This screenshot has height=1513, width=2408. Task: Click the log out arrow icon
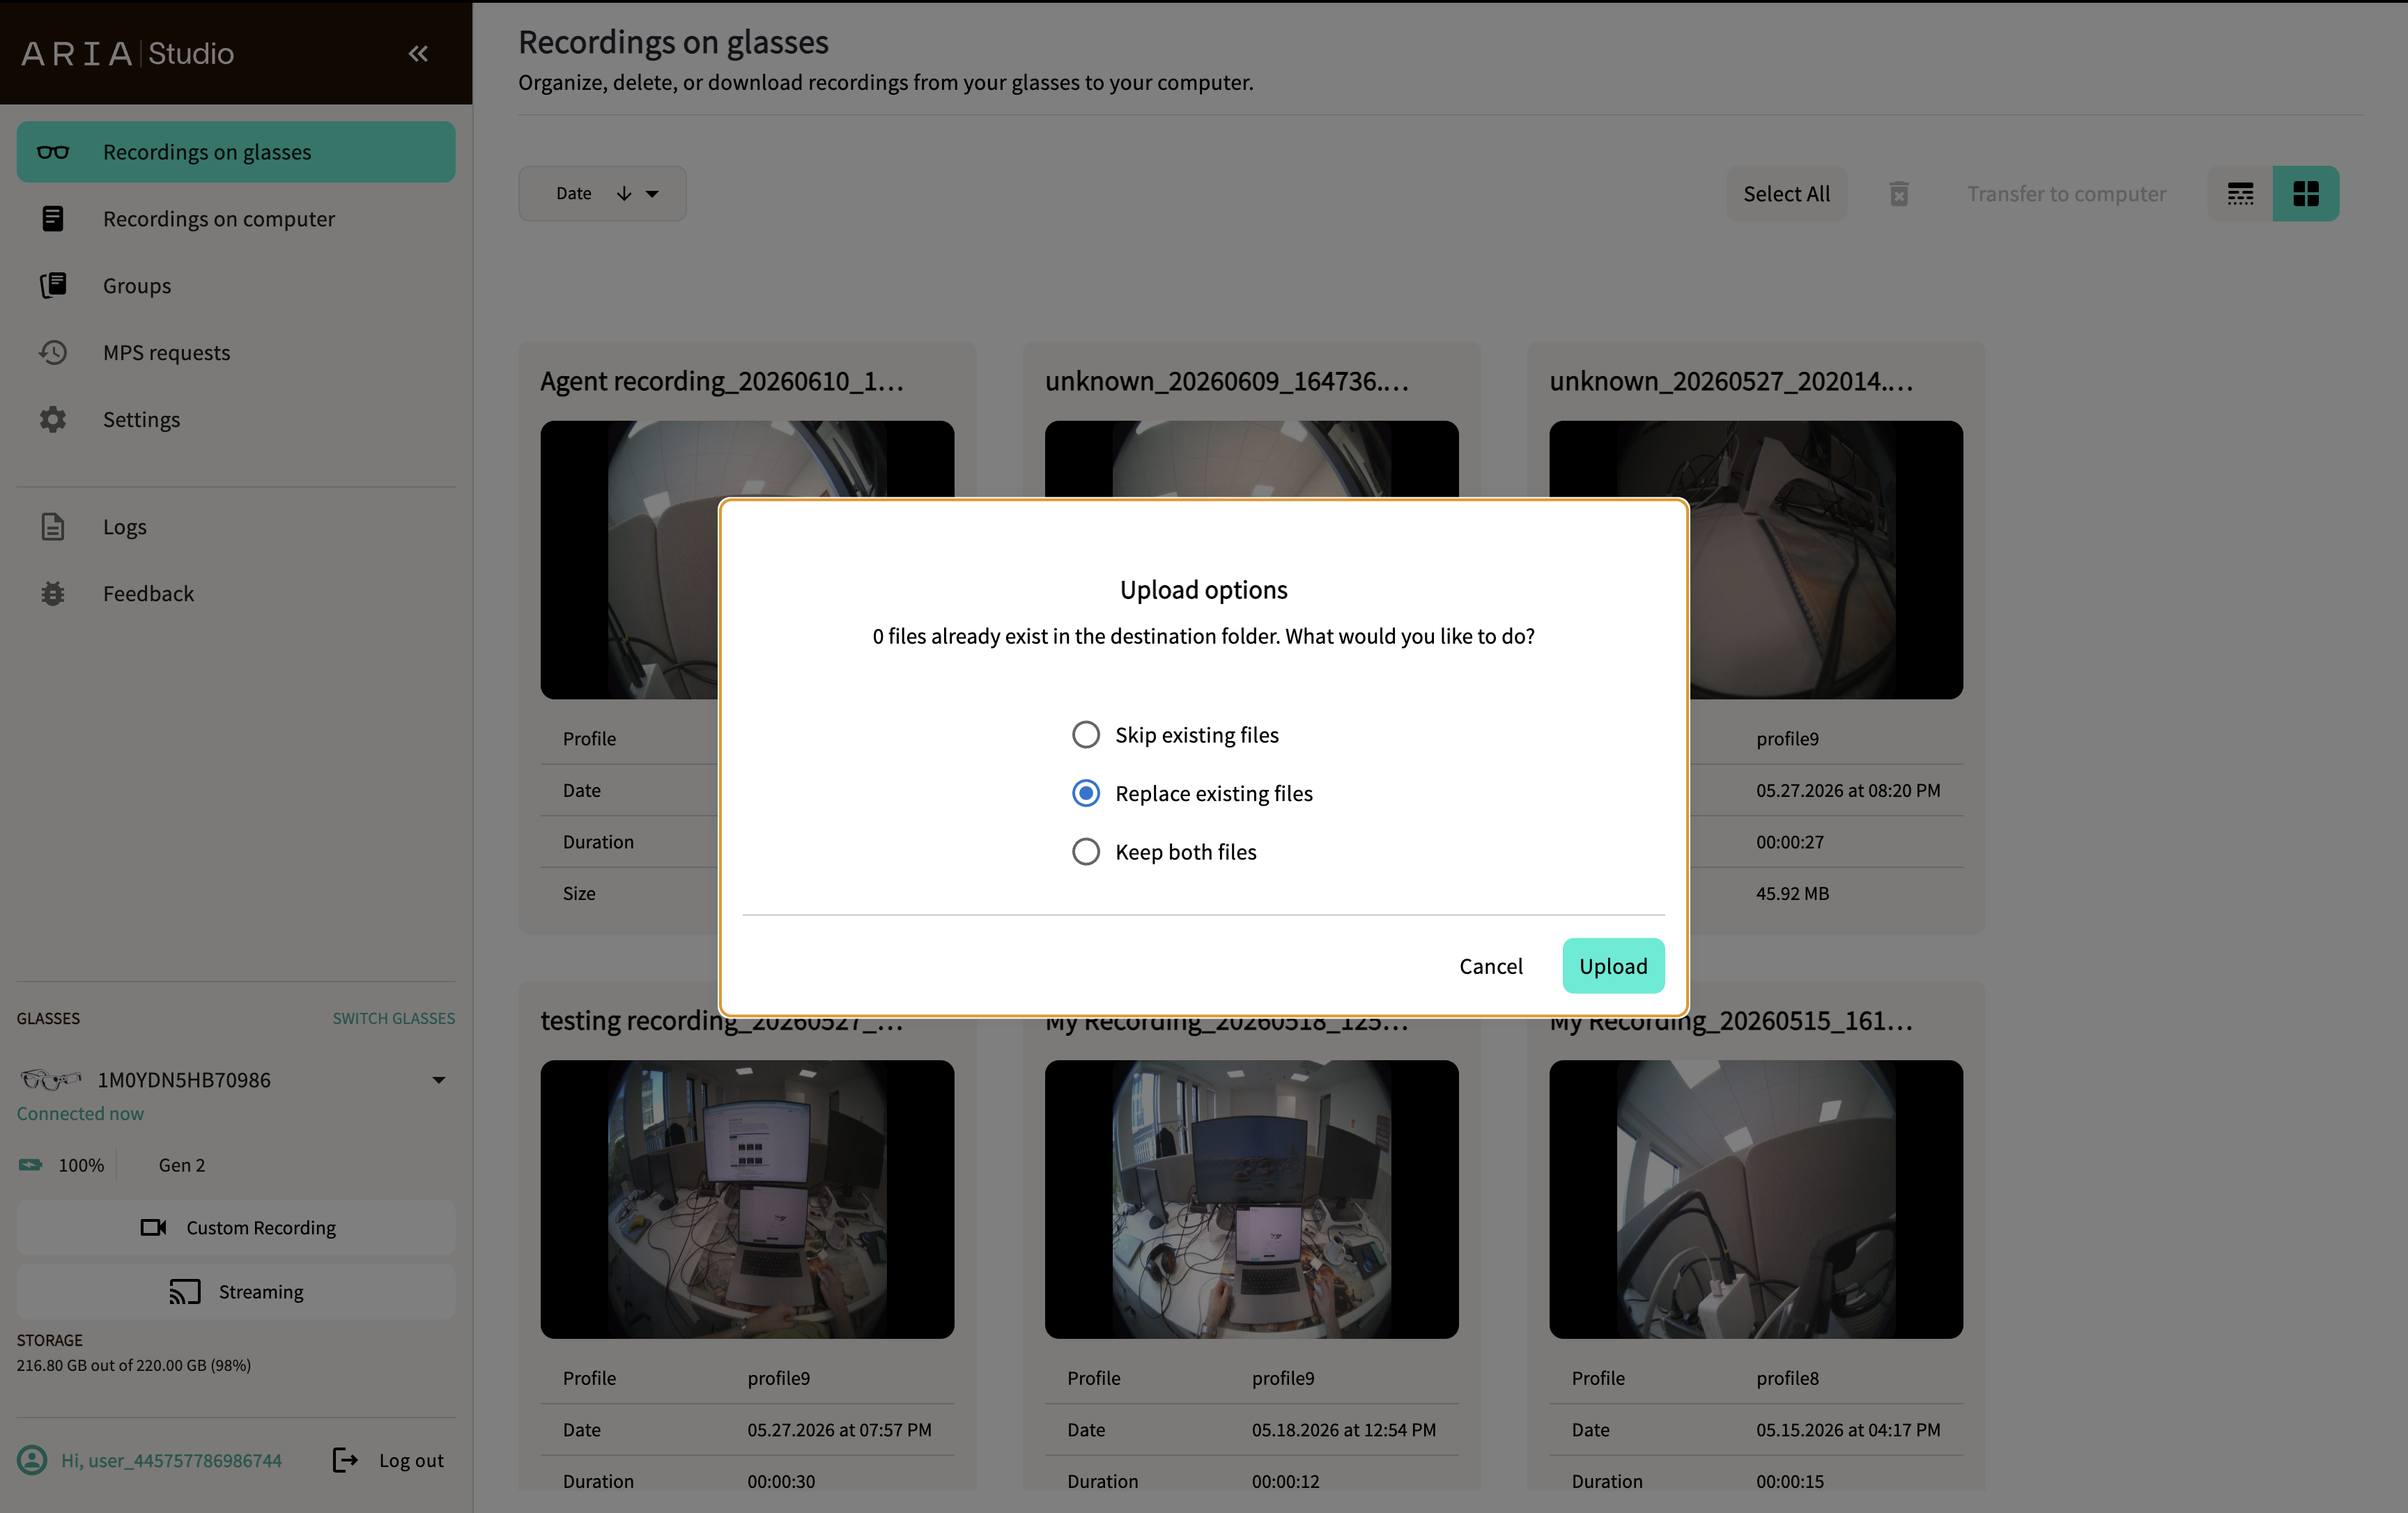(345, 1460)
